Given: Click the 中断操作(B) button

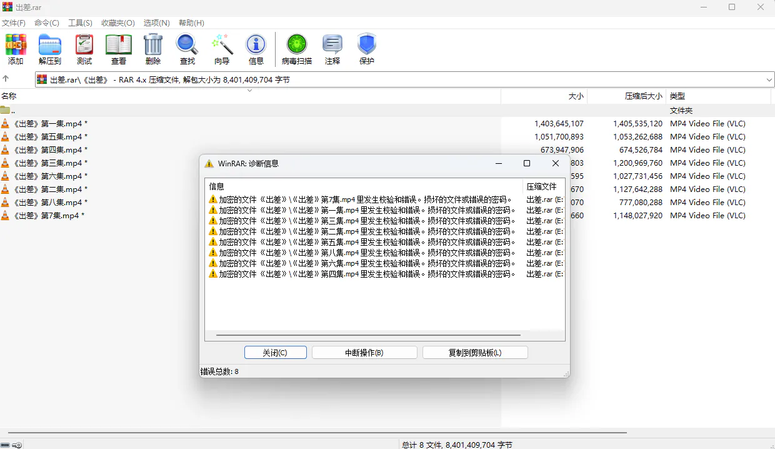Looking at the screenshot, I should pos(364,353).
